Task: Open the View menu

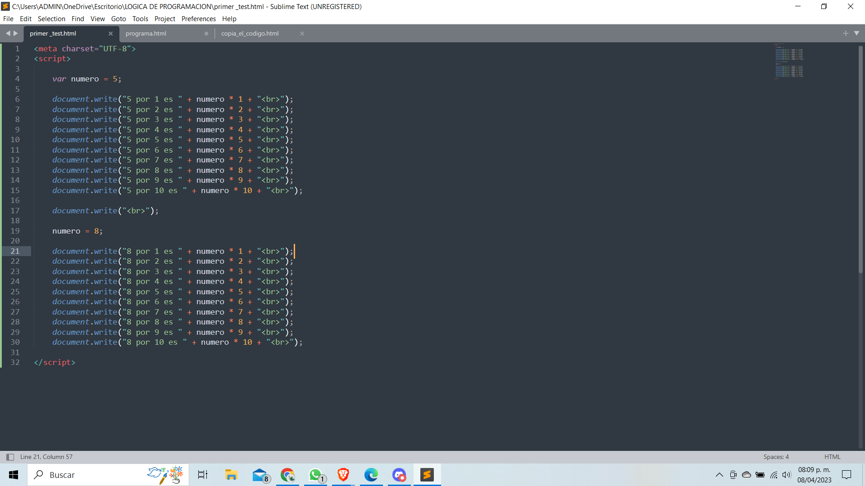Action: tap(97, 19)
